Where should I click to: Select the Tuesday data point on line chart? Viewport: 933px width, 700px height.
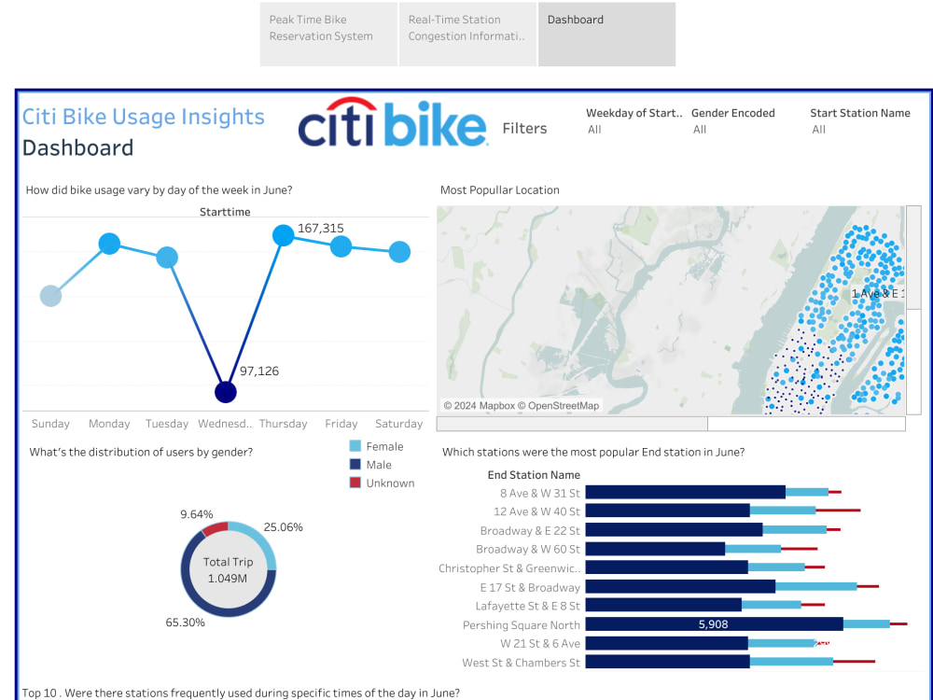(167, 258)
